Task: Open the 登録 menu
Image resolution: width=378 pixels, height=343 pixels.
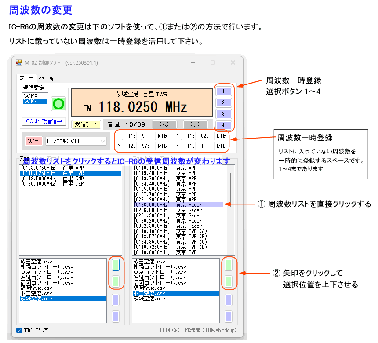Action: pos(46,79)
